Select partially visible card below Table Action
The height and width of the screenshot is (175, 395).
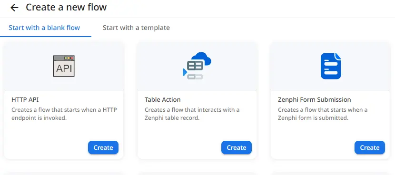tap(197, 174)
